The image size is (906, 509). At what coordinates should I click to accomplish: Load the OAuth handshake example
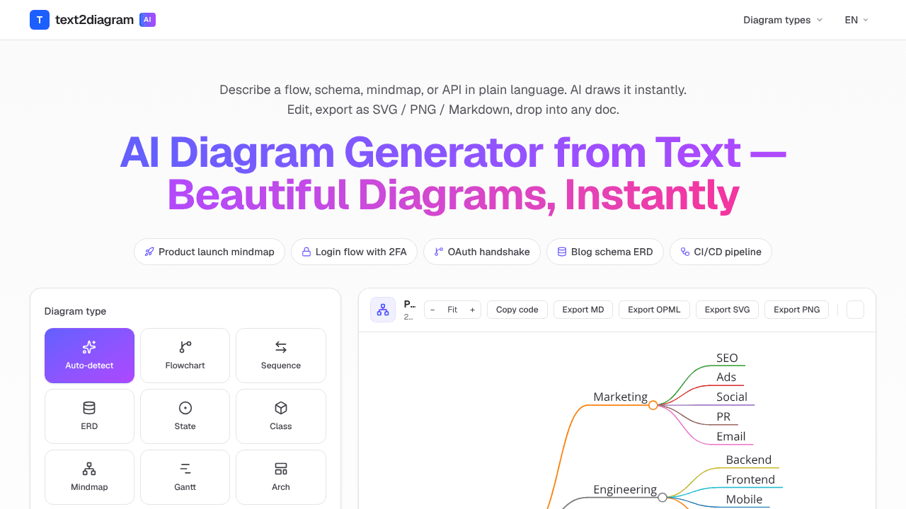pyautogui.click(x=482, y=252)
